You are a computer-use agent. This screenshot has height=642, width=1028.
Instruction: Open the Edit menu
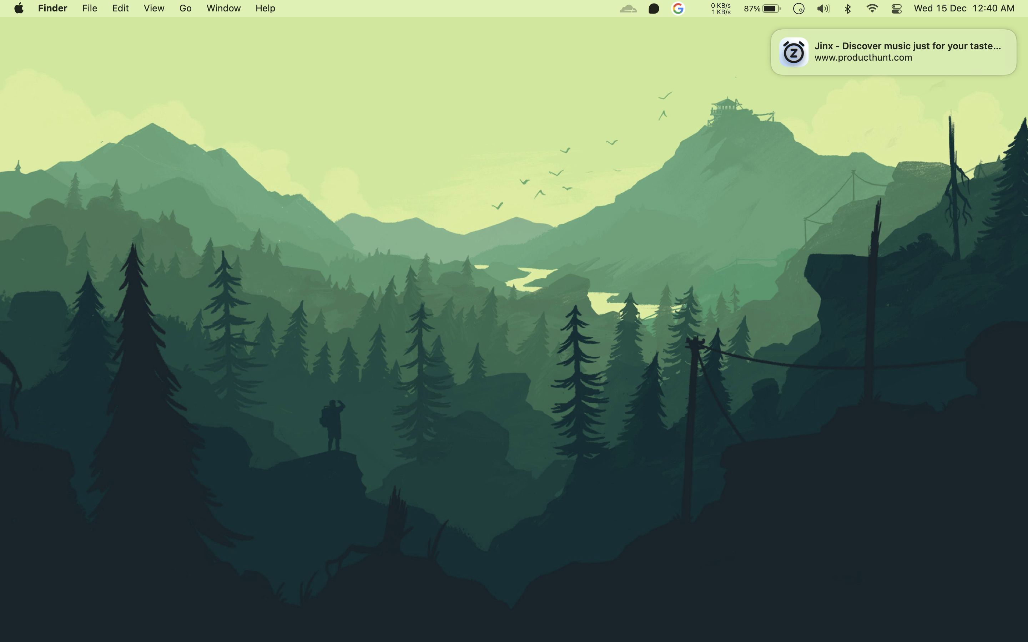point(120,9)
